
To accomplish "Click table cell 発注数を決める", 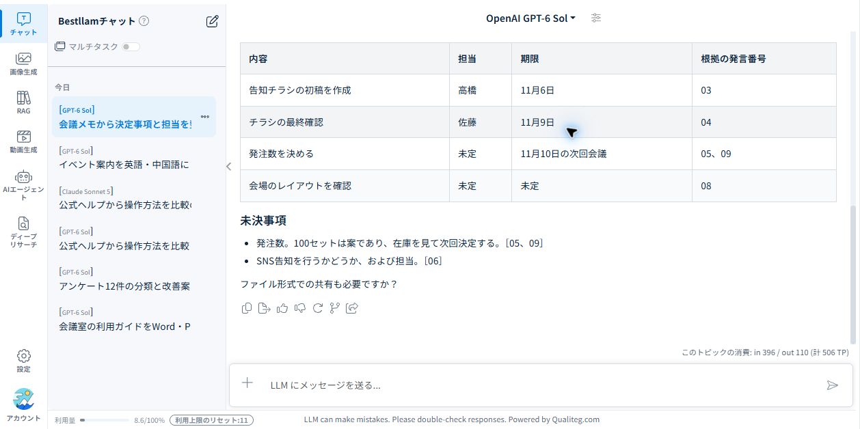I will (345, 154).
